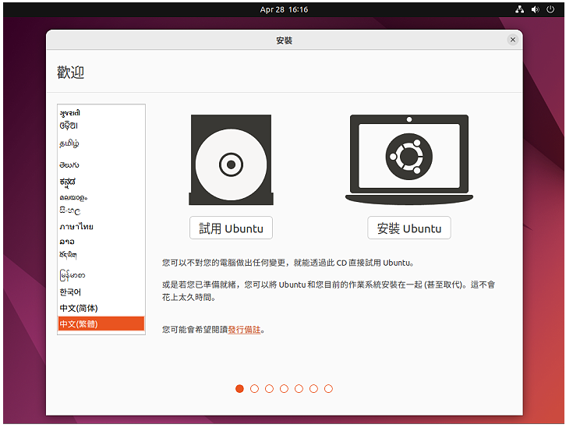The height and width of the screenshot is (435, 573).
Task: Click the 試用 Ubuntu button
Action: (x=231, y=228)
